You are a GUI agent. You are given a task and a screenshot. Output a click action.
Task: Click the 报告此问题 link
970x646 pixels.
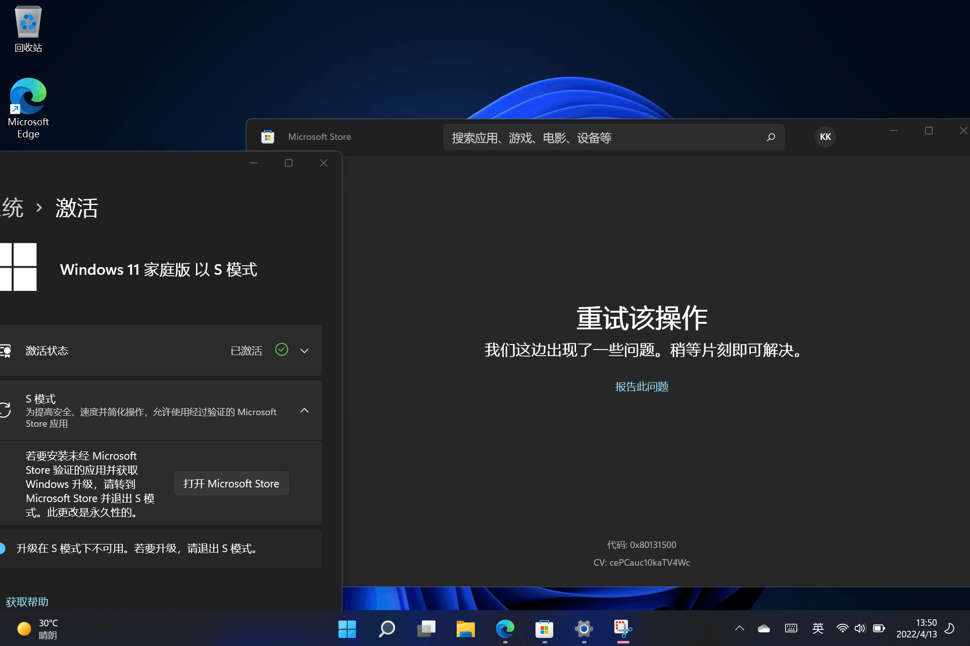tap(642, 386)
